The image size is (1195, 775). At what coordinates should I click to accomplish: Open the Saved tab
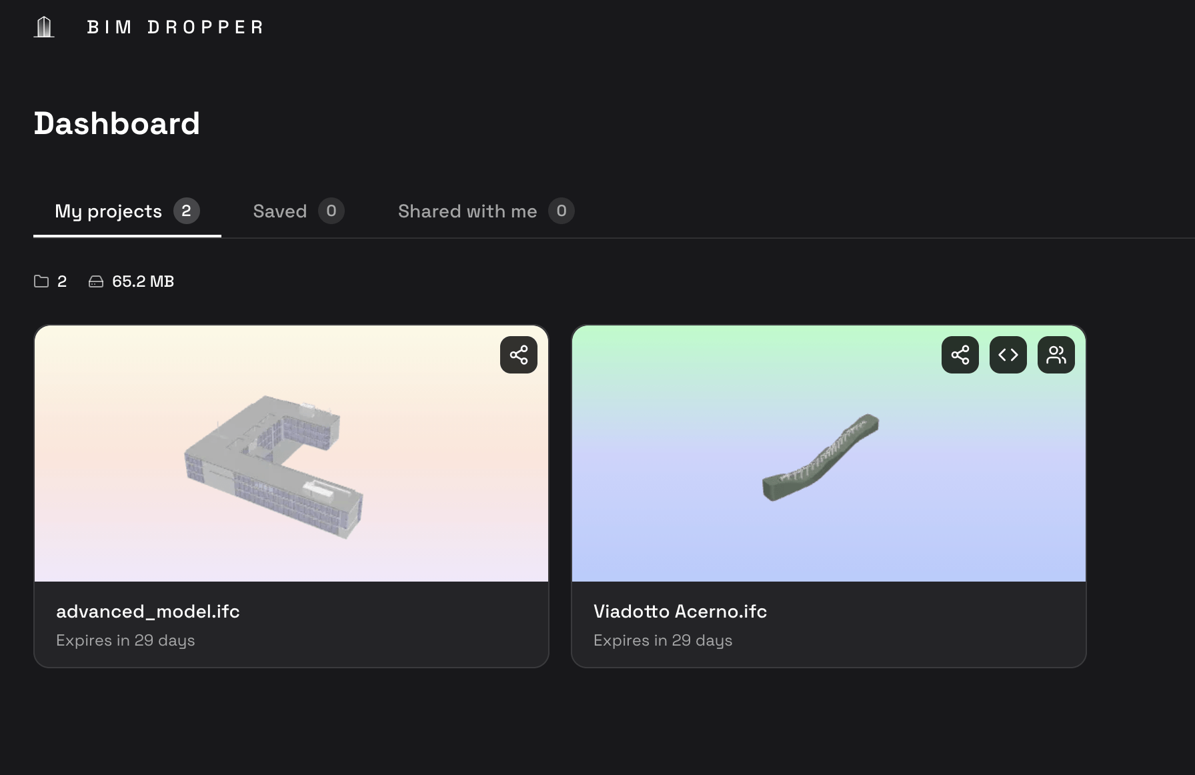[280, 211]
